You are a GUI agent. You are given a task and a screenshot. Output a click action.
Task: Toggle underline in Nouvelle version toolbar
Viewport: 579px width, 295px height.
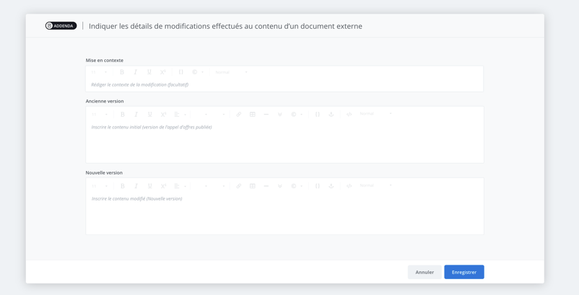point(150,186)
